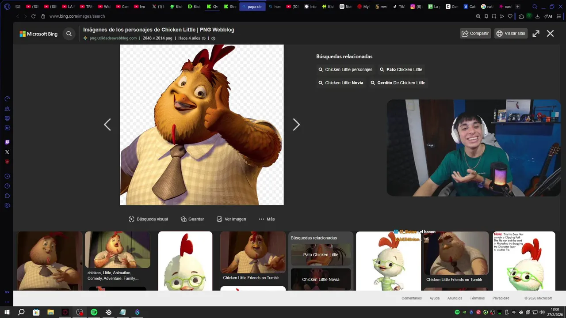
Task: Open the Microsoft Bing logo link
Action: (x=38, y=34)
